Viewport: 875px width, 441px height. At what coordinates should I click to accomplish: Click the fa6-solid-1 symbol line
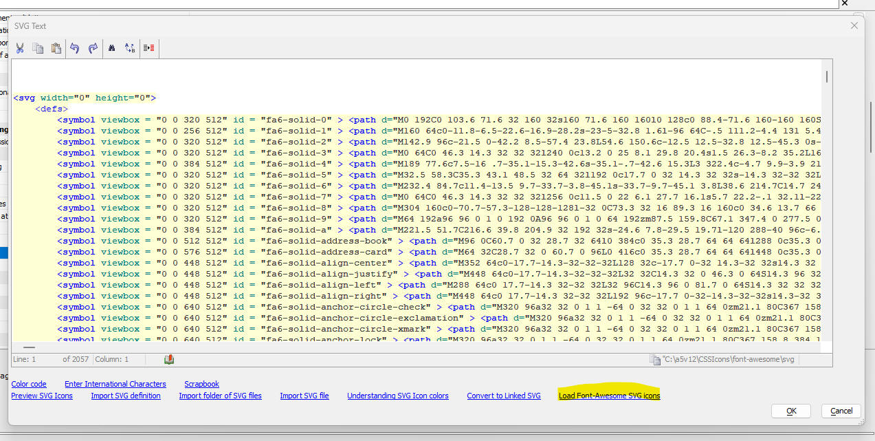tap(439, 131)
